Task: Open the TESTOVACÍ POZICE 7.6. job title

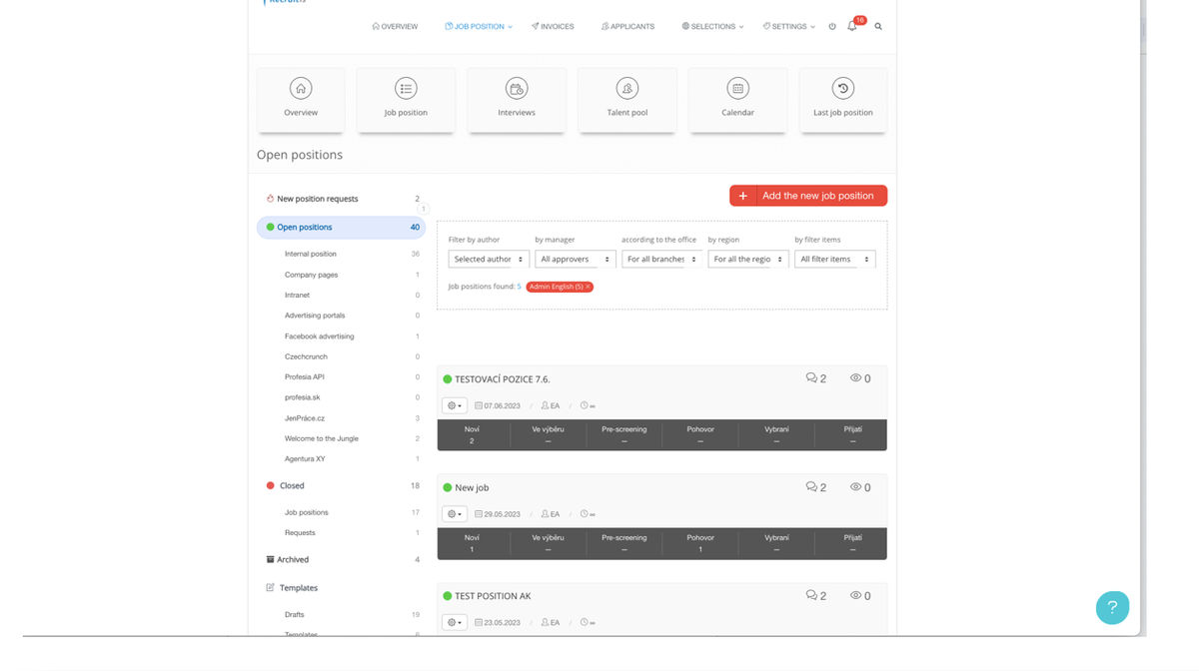Action: [x=503, y=379]
